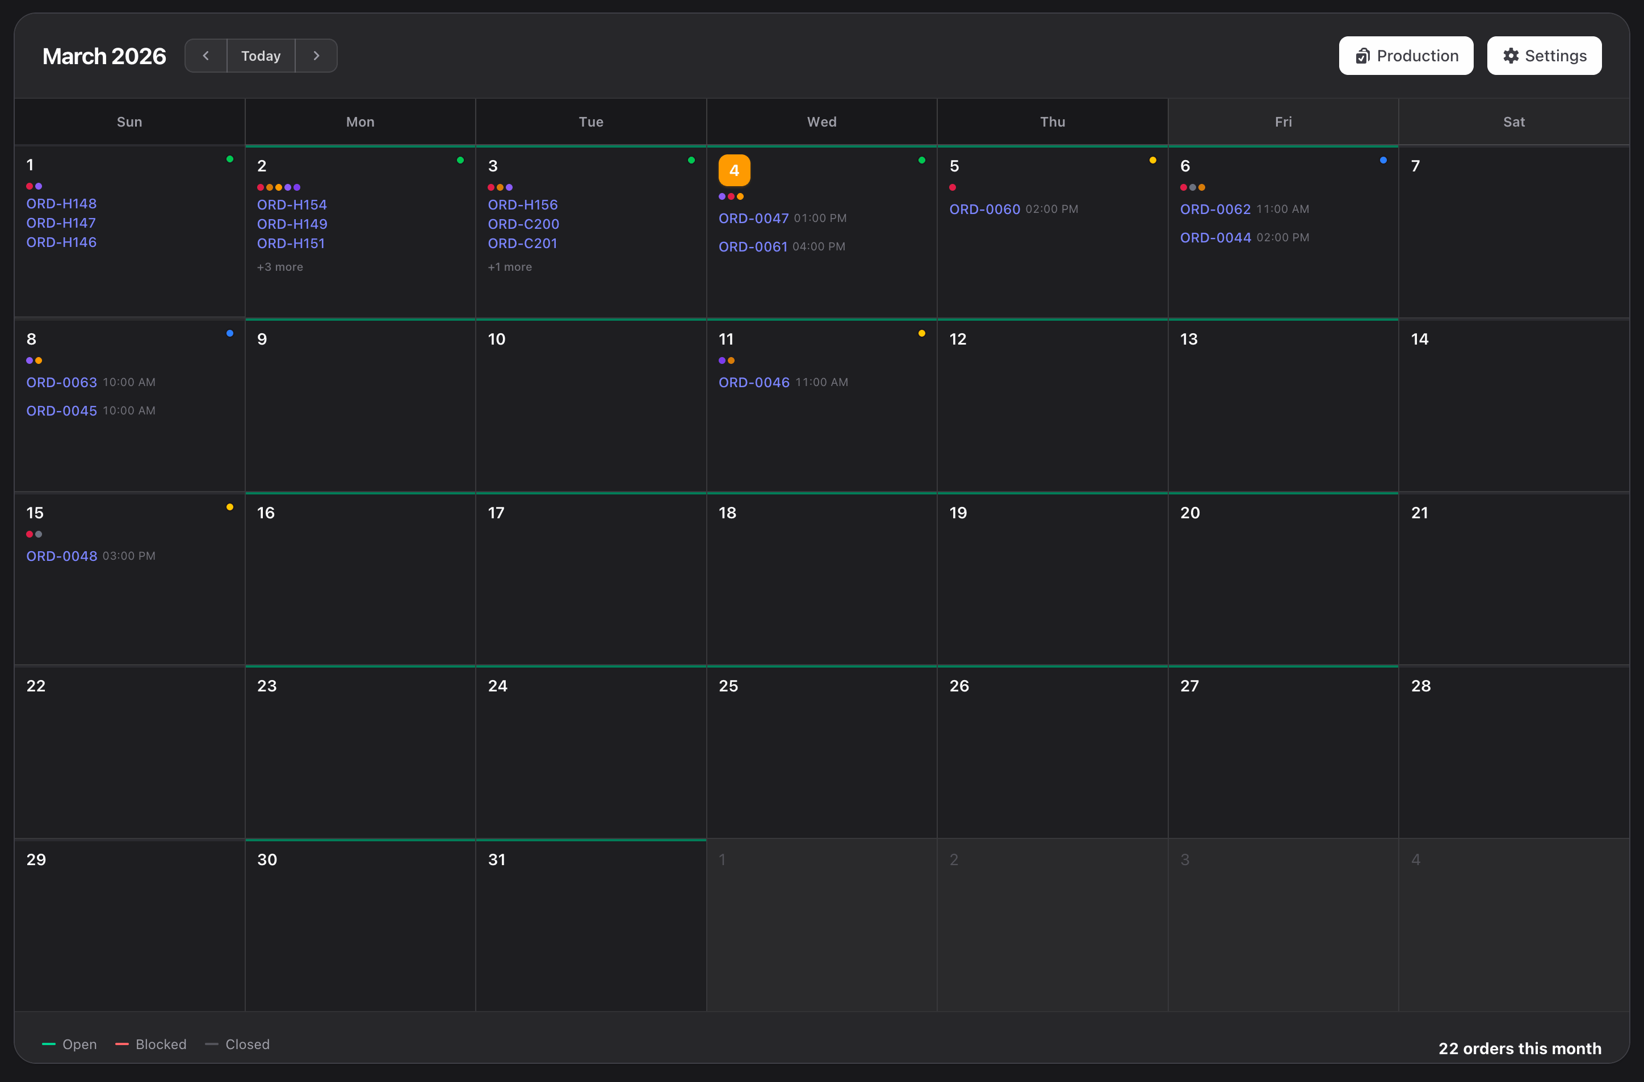Switch to the Production view
This screenshot has height=1082, width=1644.
pyautogui.click(x=1406, y=55)
